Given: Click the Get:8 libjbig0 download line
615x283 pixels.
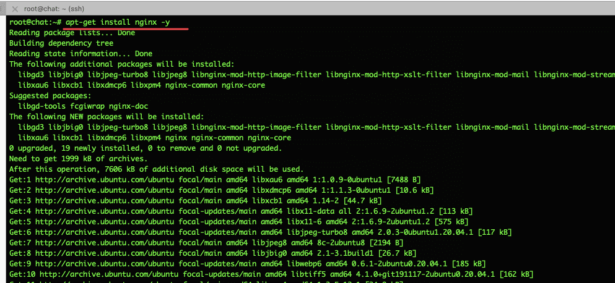Looking at the screenshot, I should (x=212, y=253).
